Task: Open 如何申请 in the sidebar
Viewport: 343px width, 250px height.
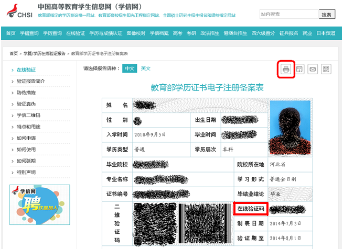Action: coord(26,138)
